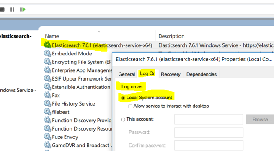Screen dimensions: 274x151
Task: Open the Dependencies tab
Action: click(x=201, y=74)
